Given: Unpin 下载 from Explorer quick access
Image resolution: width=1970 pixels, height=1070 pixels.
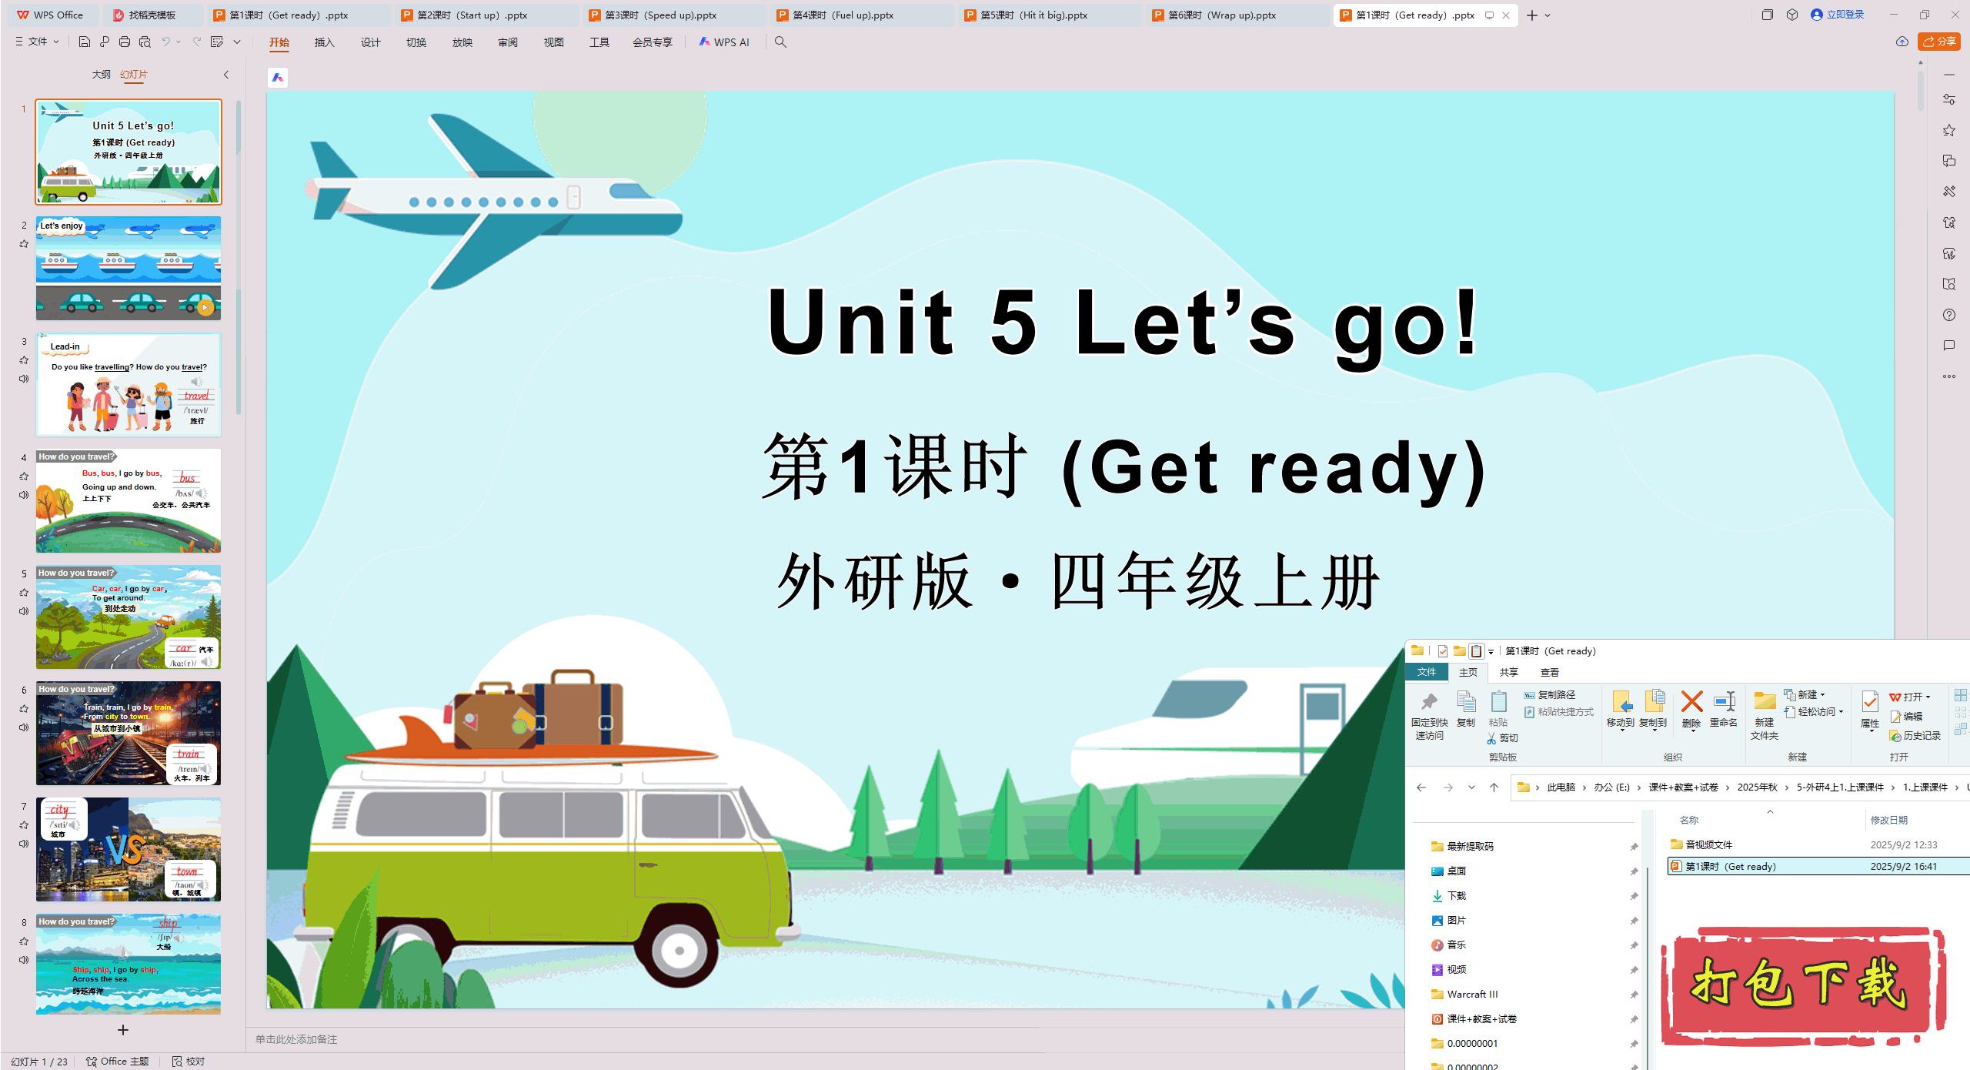Looking at the screenshot, I should click(x=1633, y=895).
